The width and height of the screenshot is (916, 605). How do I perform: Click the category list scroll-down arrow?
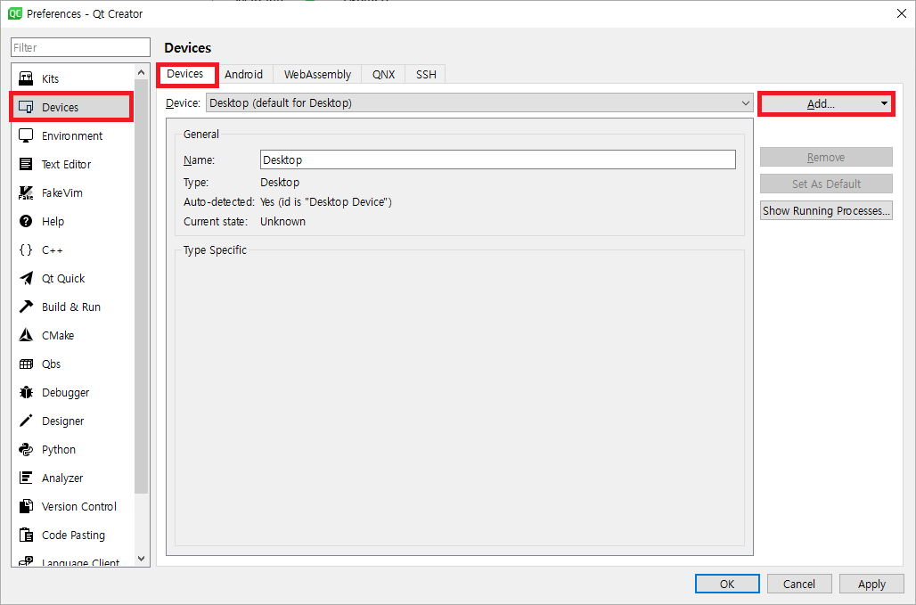[x=142, y=559]
